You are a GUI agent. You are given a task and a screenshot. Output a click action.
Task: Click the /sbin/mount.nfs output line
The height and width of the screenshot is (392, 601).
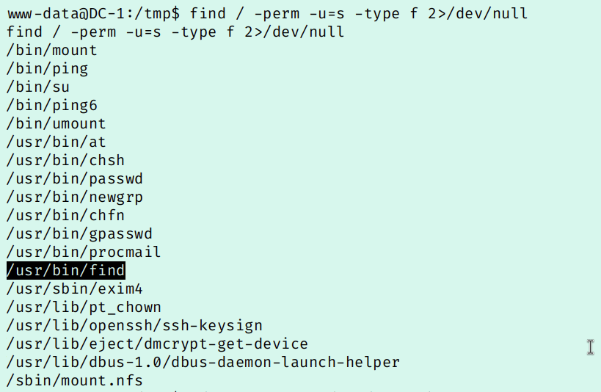[x=75, y=380]
